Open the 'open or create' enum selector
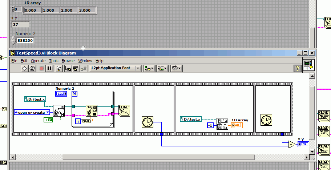This screenshot has height=170, width=331. point(32,112)
